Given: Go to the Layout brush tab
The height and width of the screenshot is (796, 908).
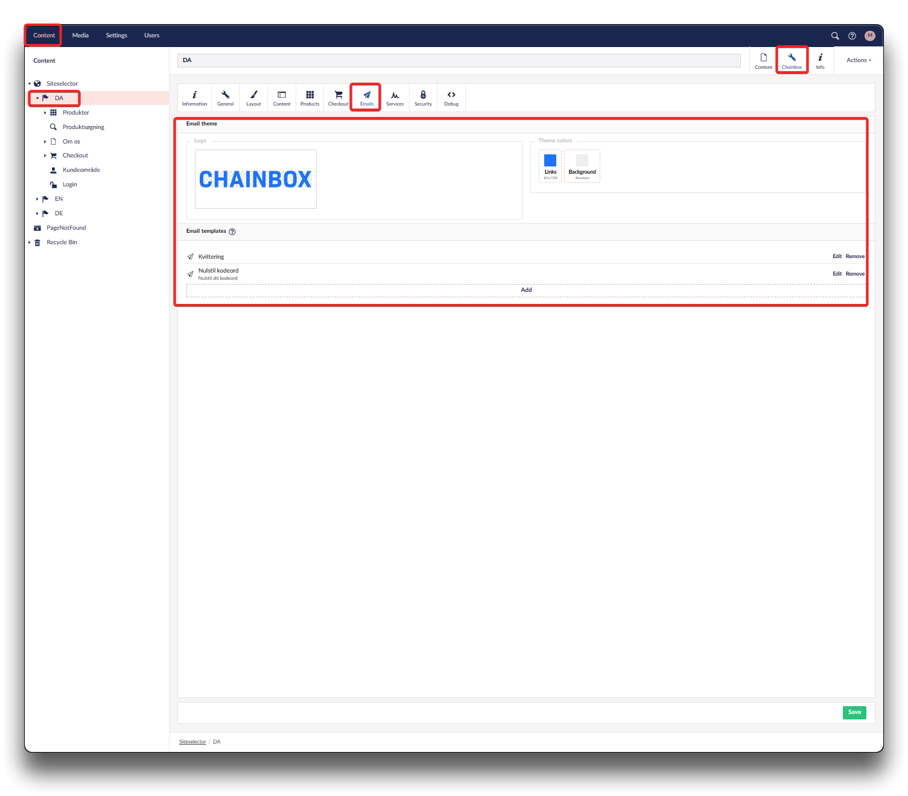Looking at the screenshot, I should [253, 98].
